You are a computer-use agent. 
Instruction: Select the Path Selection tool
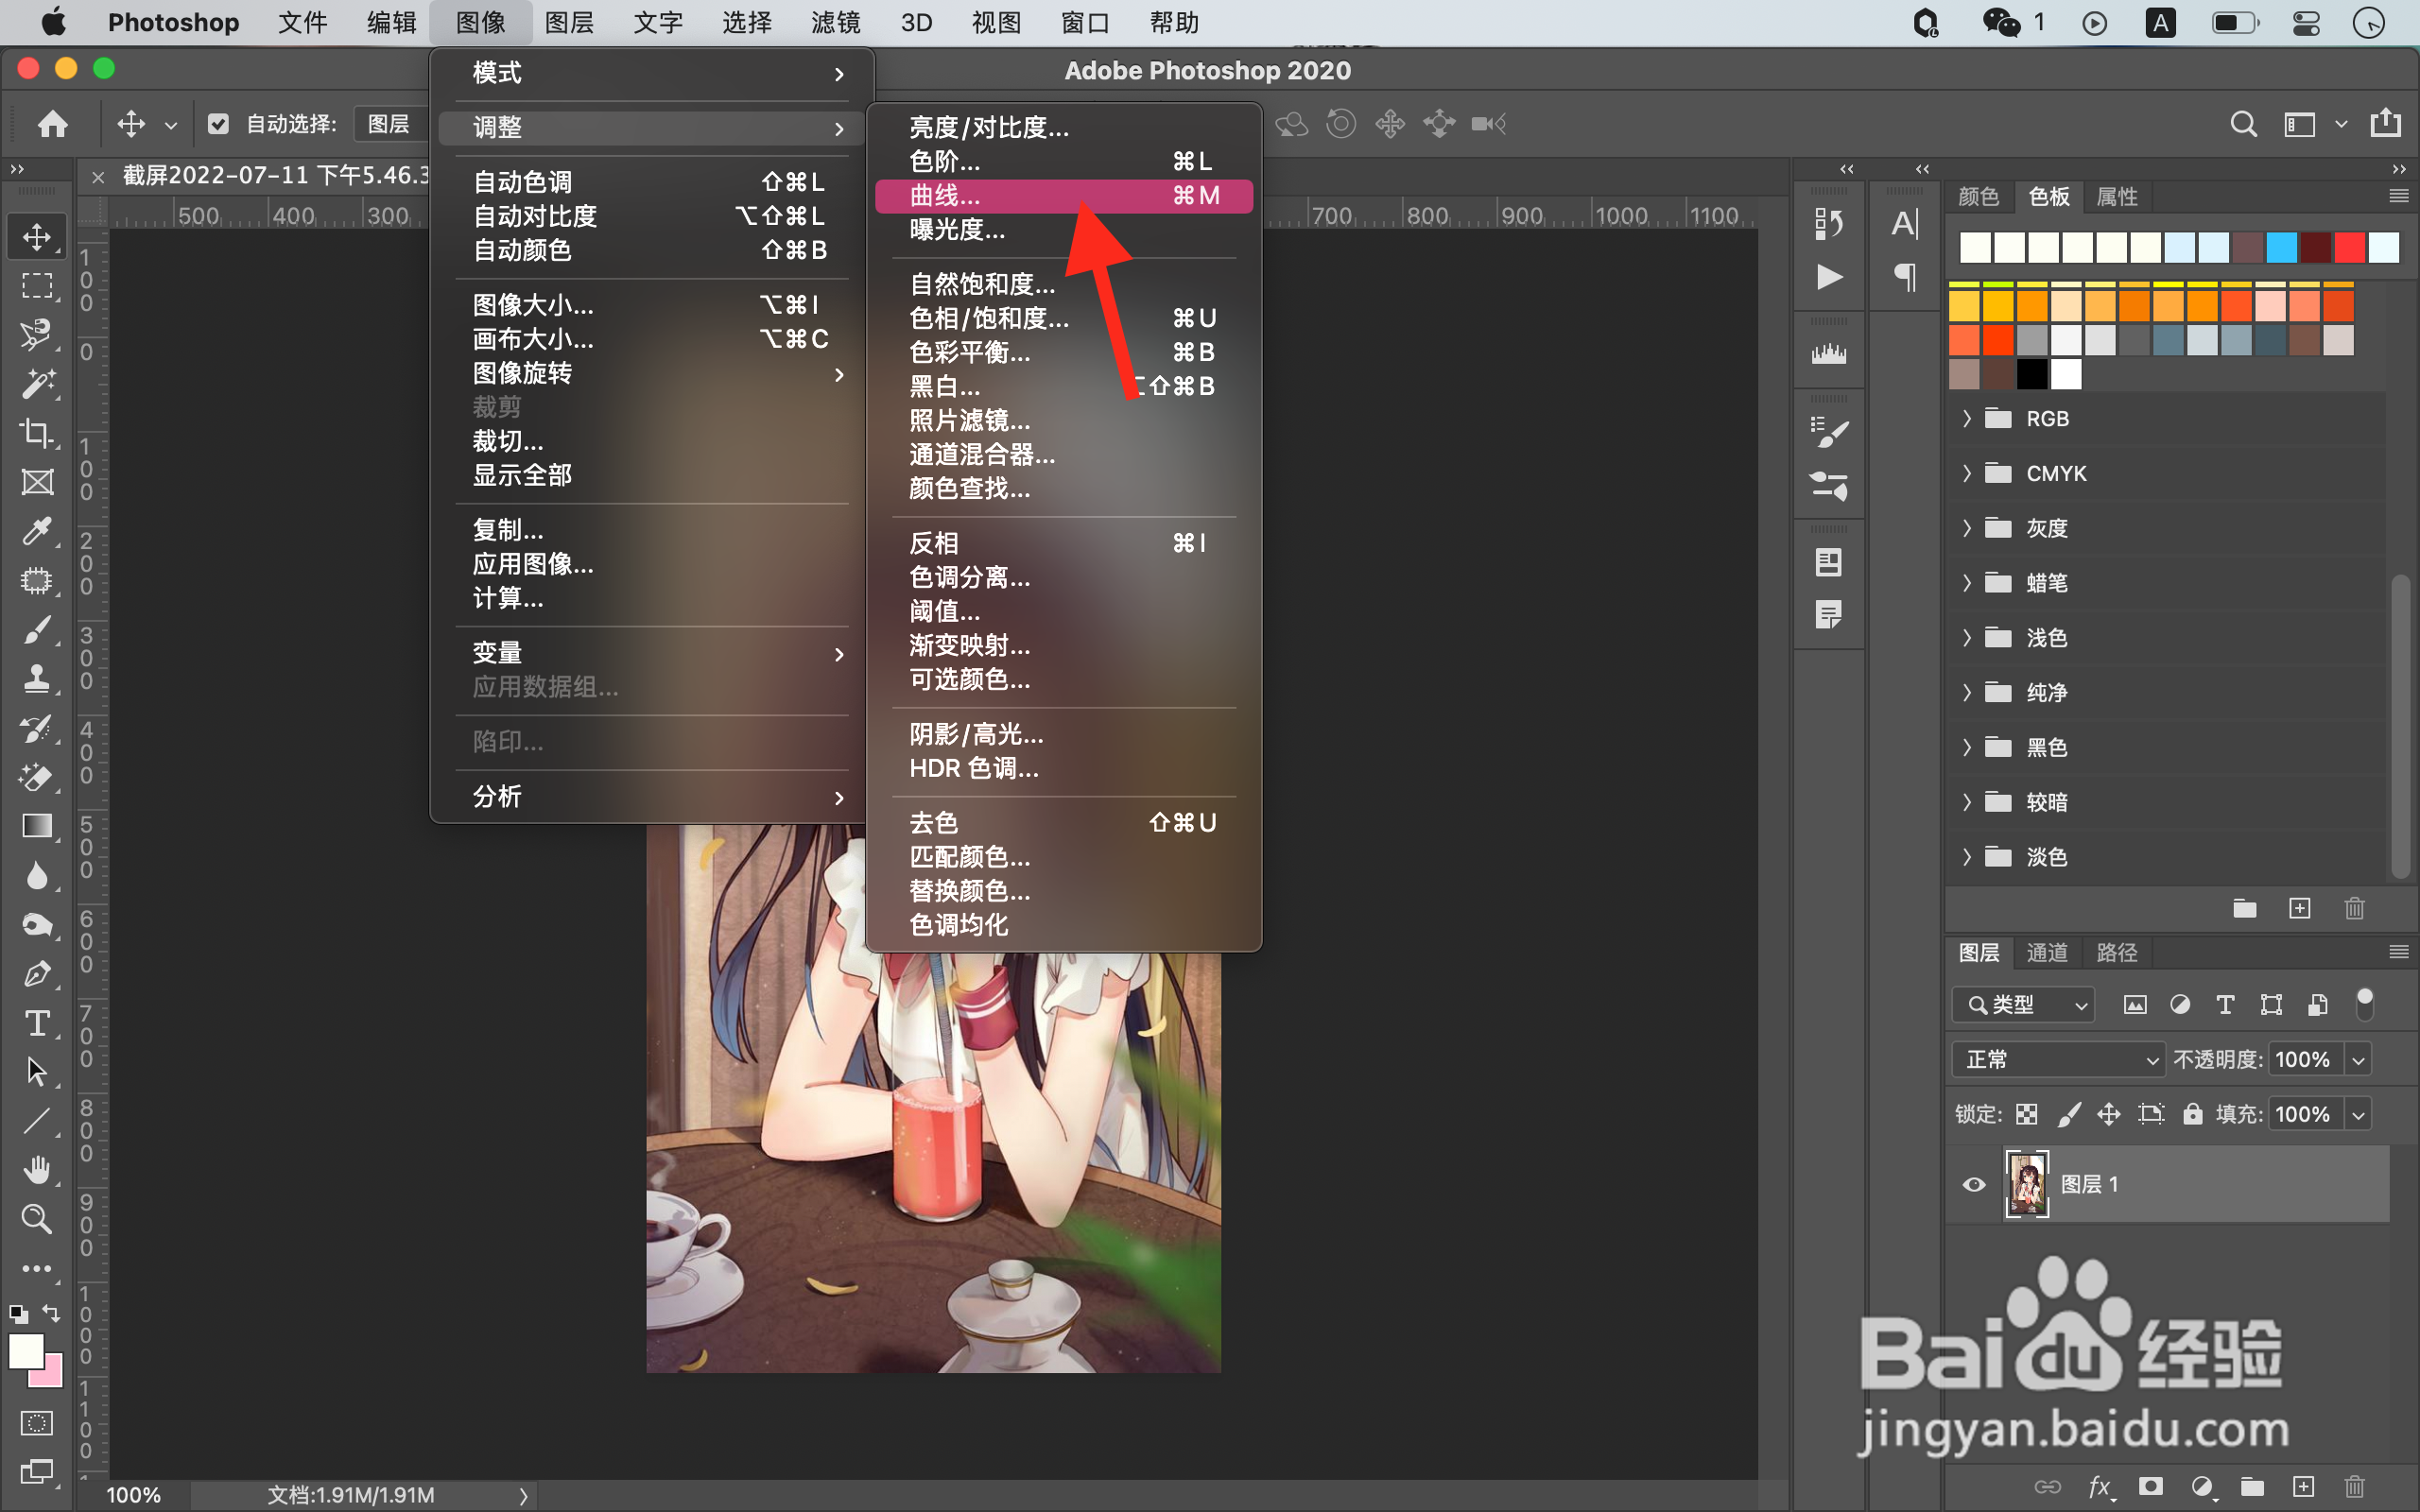click(37, 1072)
